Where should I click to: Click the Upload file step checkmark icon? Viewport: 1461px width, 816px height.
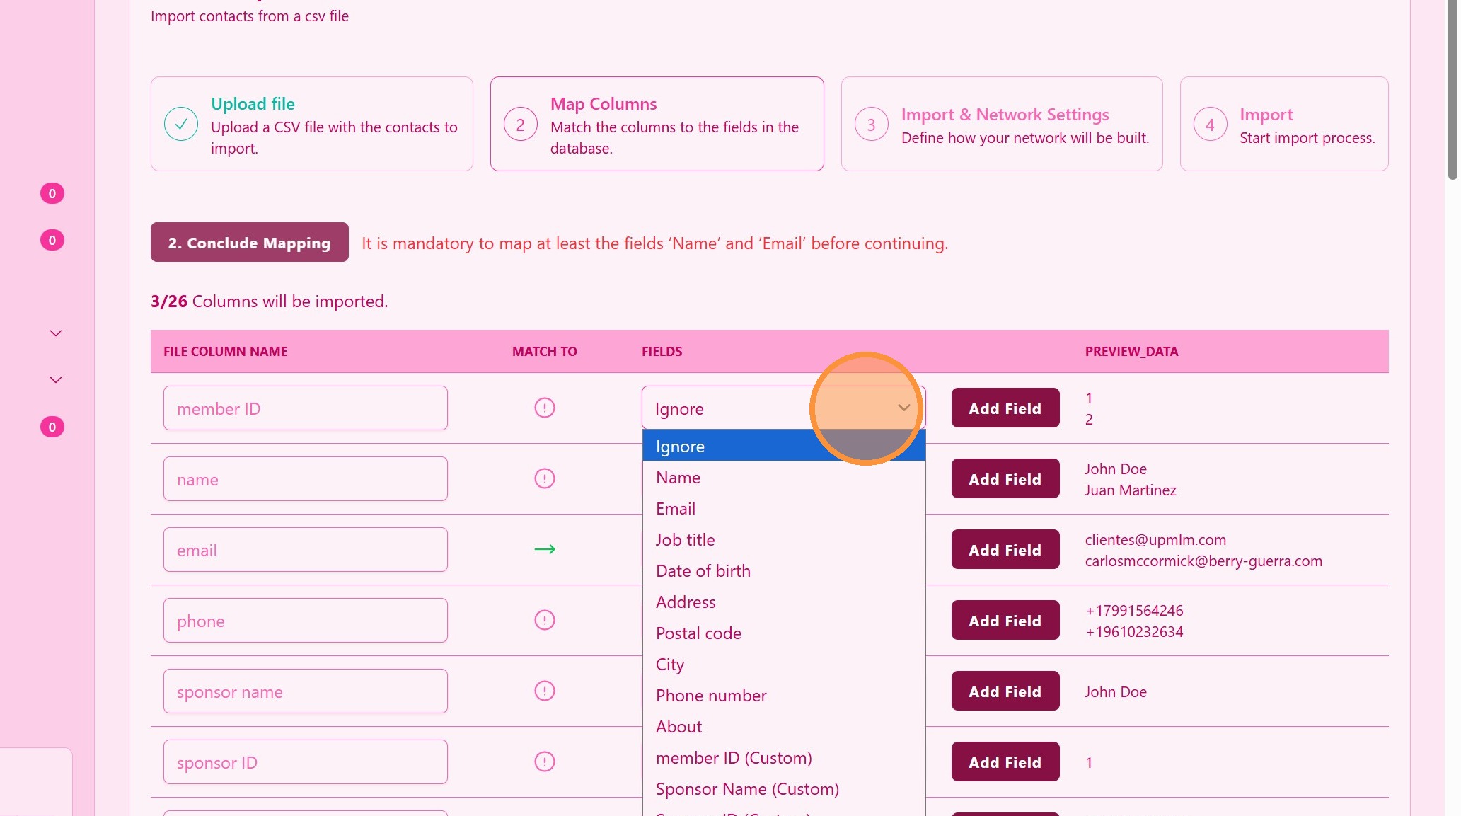(181, 124)
